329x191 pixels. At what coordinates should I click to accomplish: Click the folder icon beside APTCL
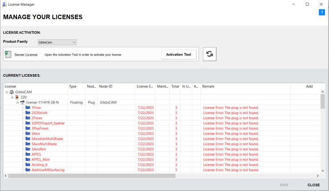point(28,154)
